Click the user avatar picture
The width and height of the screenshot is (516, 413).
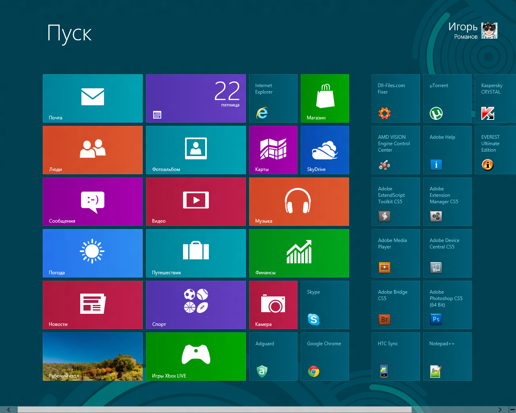[489, 31]
